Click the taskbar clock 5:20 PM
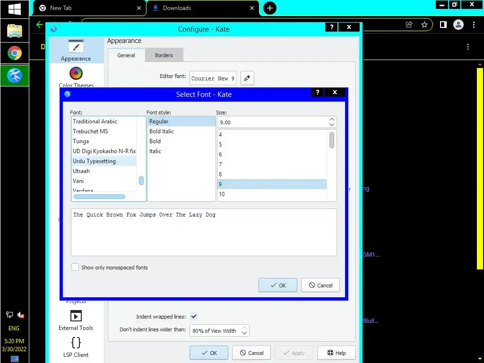 coord(14,341)
